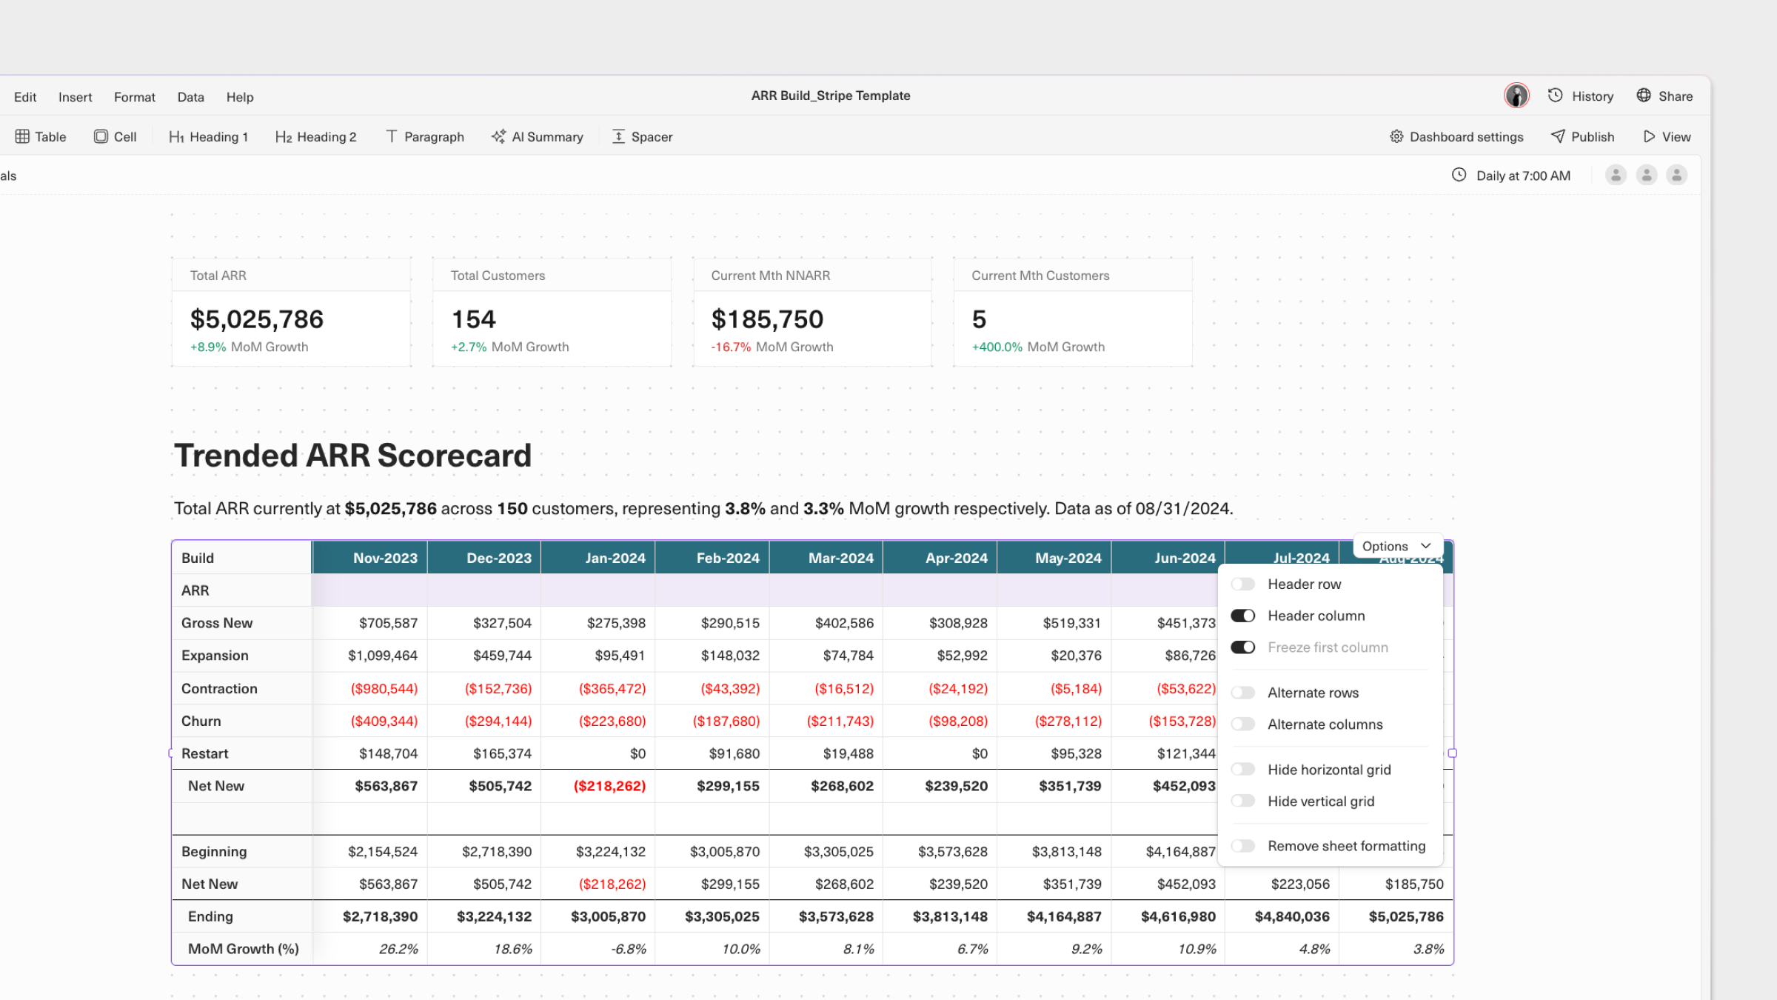Disable the Header column toggle
Viewport: 1777px width, 1000px height.
1243,616
